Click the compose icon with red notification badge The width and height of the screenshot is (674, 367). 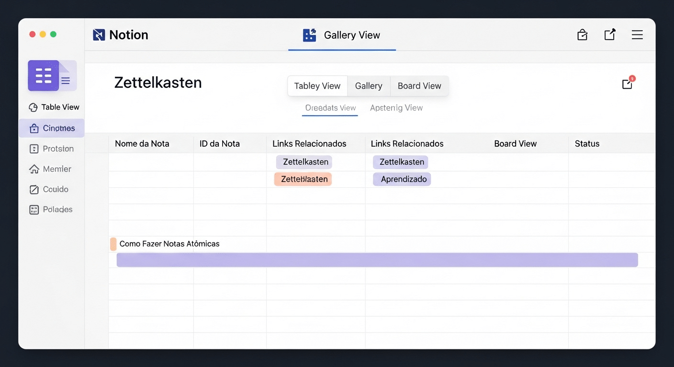coord(627,84)
